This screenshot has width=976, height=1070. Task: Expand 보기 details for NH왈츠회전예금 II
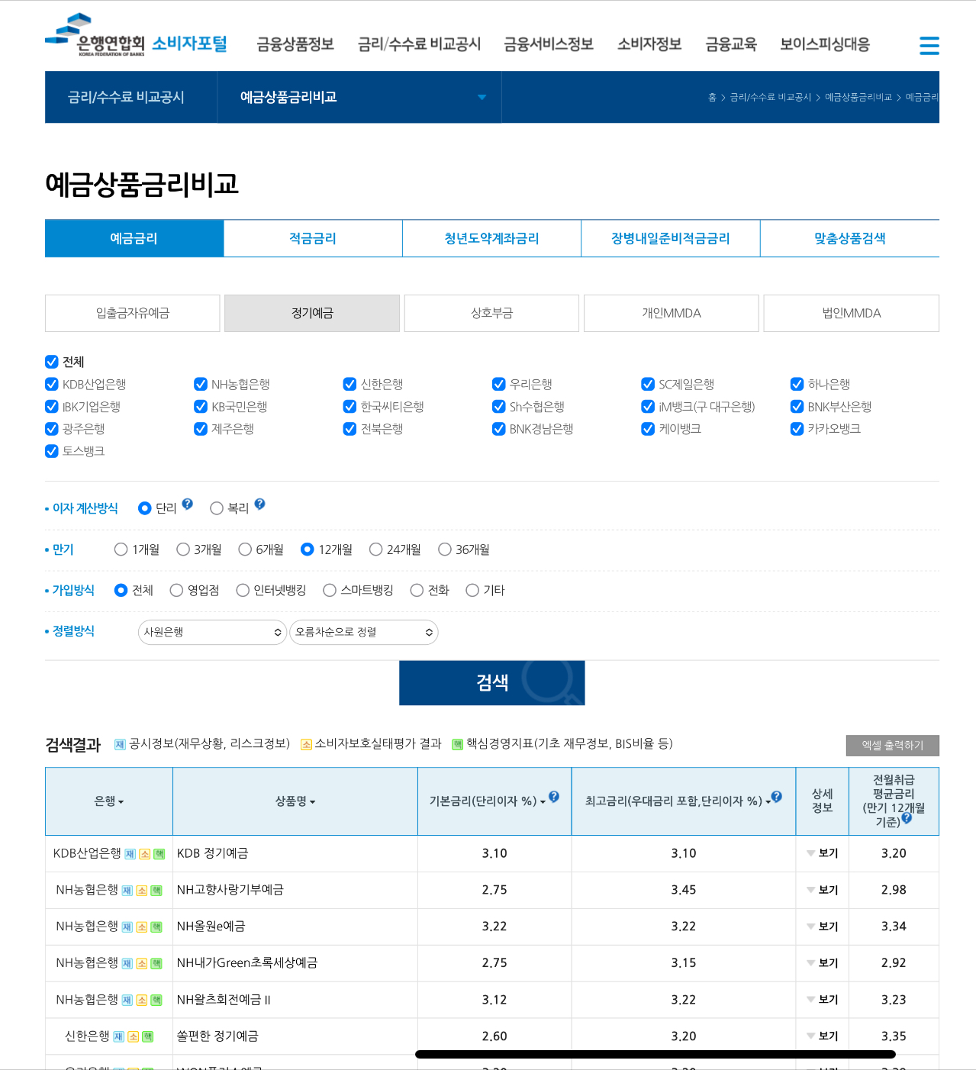(823, 1000)
